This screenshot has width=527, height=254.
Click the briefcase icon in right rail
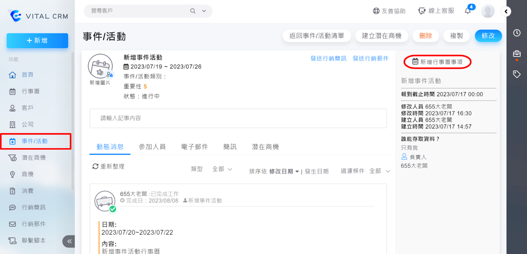(516, 54)
